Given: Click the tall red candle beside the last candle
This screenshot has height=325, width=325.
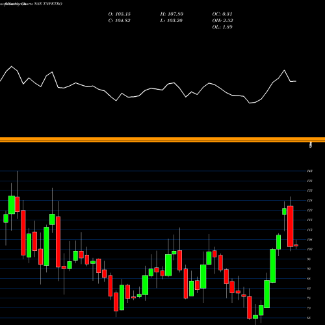Looking at the screenshot, I should point(291,226).
